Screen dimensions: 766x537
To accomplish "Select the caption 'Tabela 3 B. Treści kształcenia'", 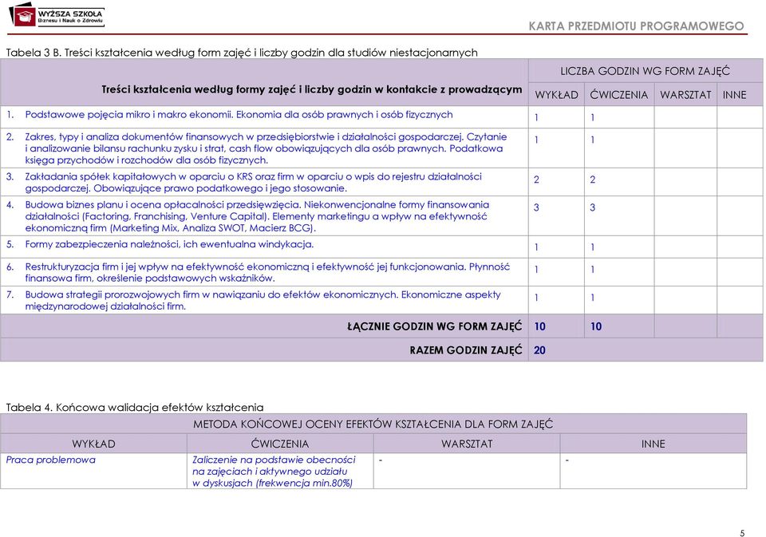I will click(241, 53).
